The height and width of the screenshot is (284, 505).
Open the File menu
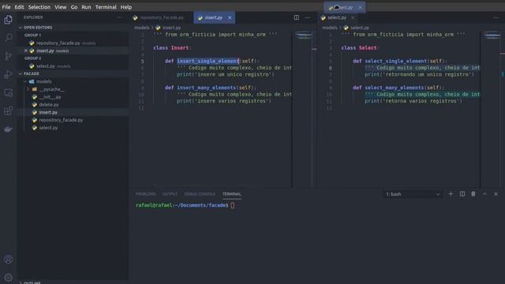tap(6, 7)
